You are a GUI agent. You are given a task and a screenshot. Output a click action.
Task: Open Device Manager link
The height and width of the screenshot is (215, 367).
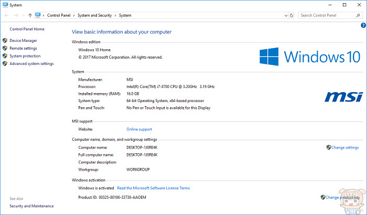click(x=23, y=40)
